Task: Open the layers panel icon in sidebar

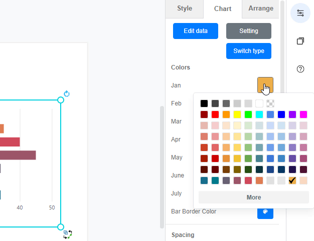Action: click(300, 41)
